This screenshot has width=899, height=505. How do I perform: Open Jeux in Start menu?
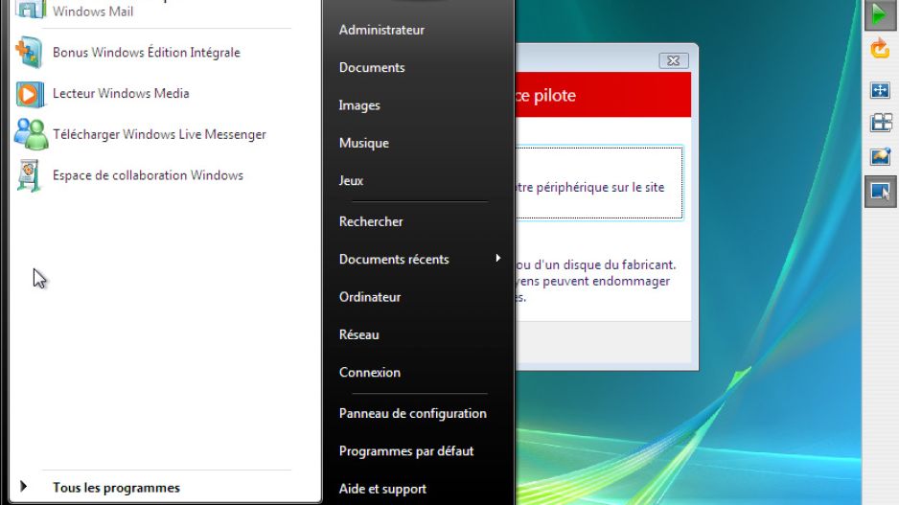(x=351, y=180)
